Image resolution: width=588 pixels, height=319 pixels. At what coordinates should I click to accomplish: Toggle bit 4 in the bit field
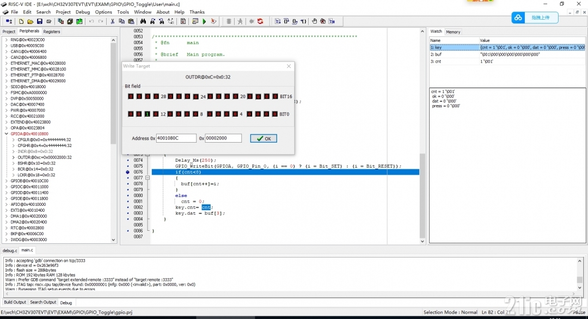235,114
